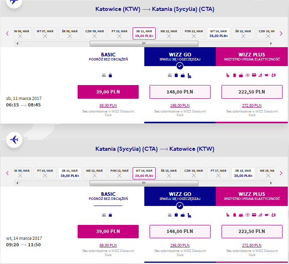The image size is (289, 264).
Task: Open the 198,00 PLN non-member price link for the 14 marca flight
Action: click(180, 245)
